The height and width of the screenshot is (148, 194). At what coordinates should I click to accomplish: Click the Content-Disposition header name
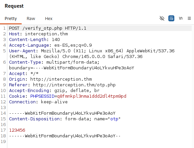[x=34, y=119]
